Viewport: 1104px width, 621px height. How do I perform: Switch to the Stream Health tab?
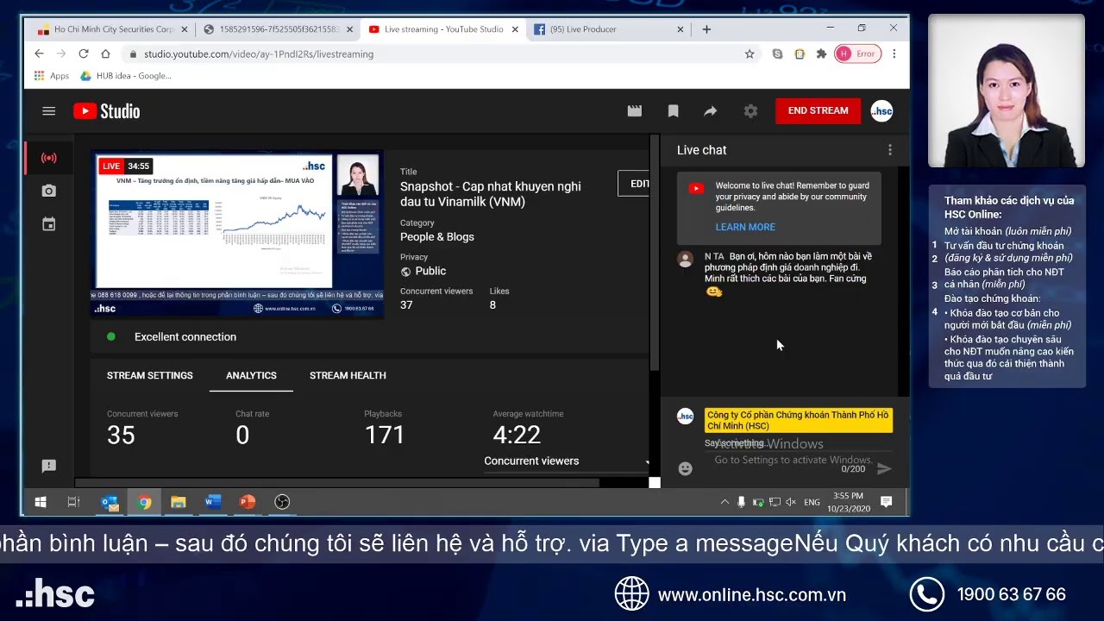(x=348, y=375)
